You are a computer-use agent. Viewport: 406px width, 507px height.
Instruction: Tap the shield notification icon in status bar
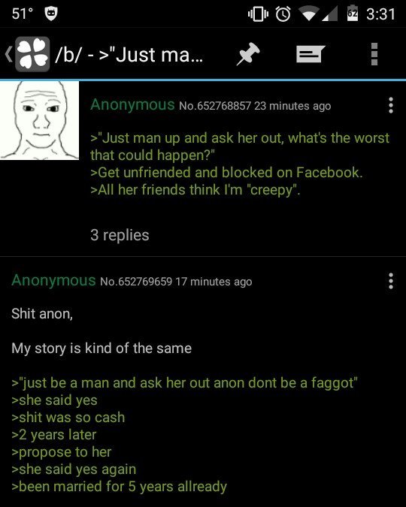(x=51, y=14)
